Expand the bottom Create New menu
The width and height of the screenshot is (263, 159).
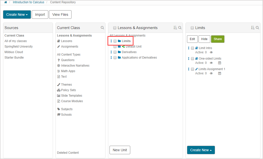pos(201,150)
